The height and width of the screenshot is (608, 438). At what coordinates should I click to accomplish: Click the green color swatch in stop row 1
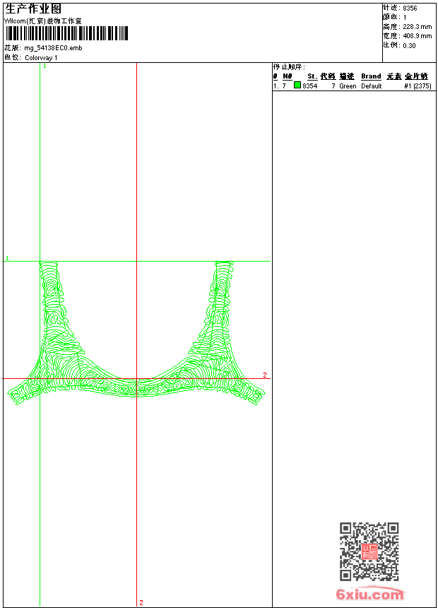[x=297, y=86]
